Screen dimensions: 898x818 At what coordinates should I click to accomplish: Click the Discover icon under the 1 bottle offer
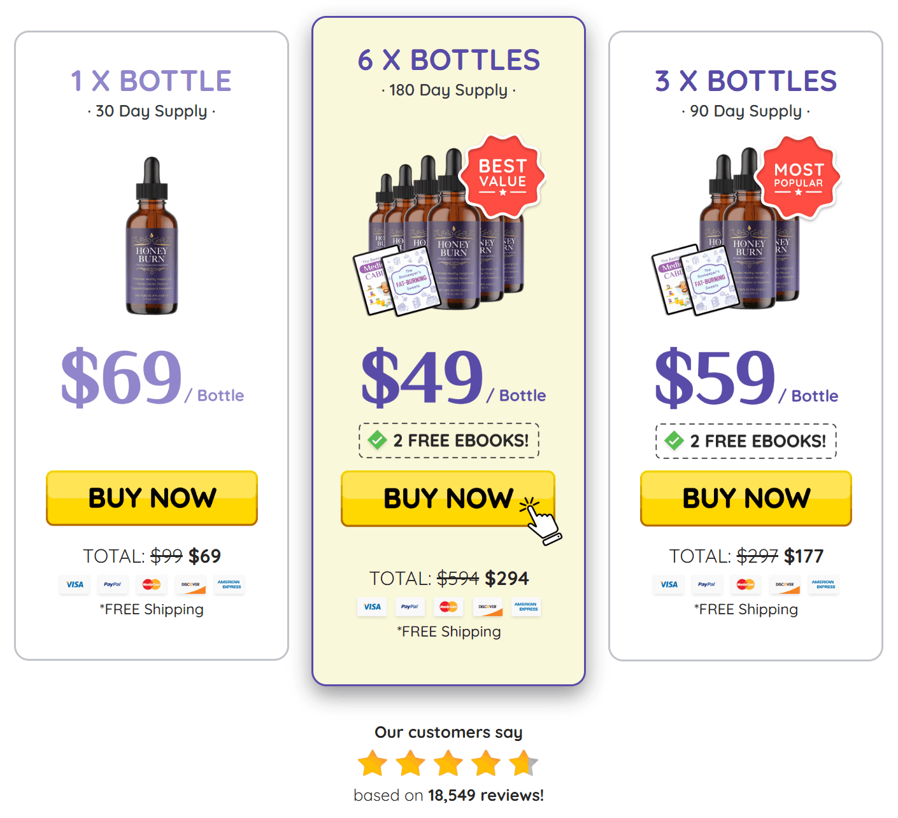(190, 584)
